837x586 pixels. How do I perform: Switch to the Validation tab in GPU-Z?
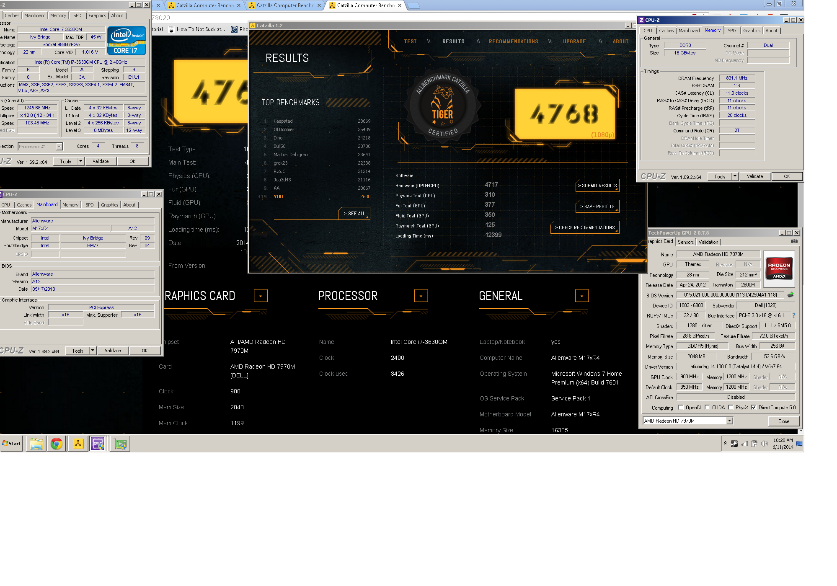pos(708,242)
